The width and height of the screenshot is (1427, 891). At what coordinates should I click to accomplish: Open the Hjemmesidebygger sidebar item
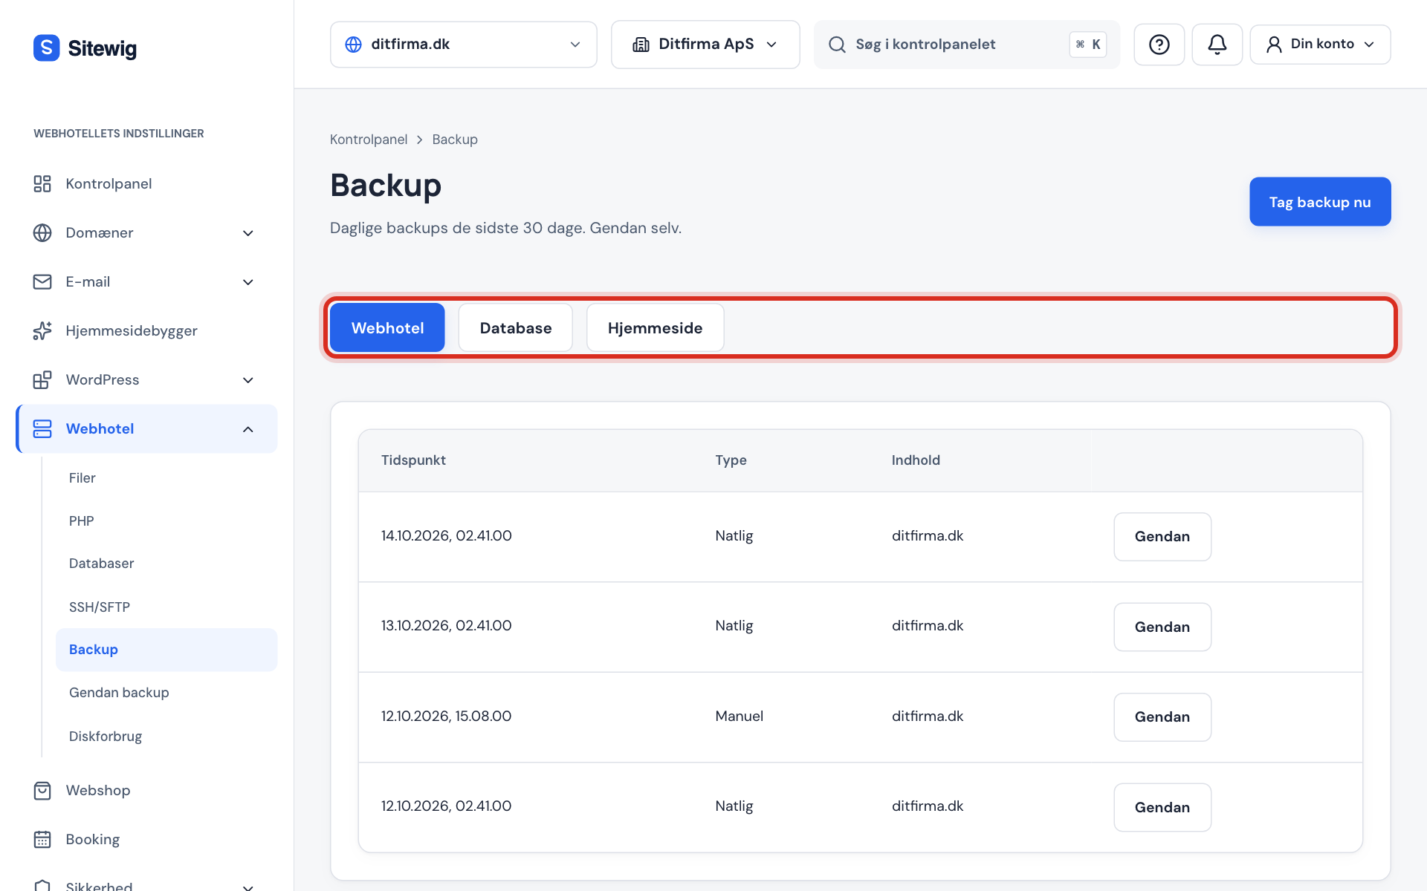coord(146,330)
